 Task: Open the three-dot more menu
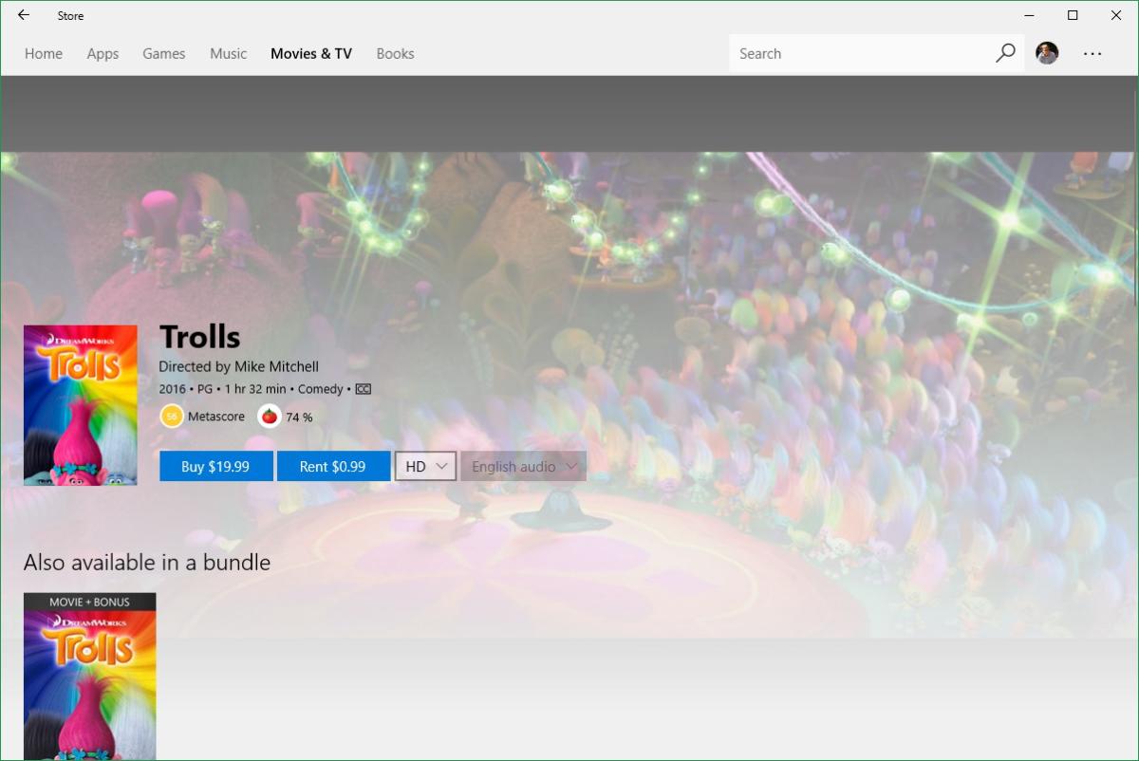point(1092,54)
